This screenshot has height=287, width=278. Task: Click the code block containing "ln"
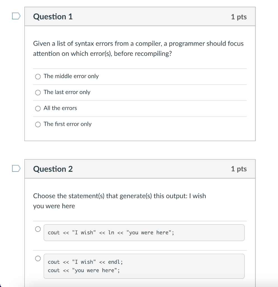144,233
